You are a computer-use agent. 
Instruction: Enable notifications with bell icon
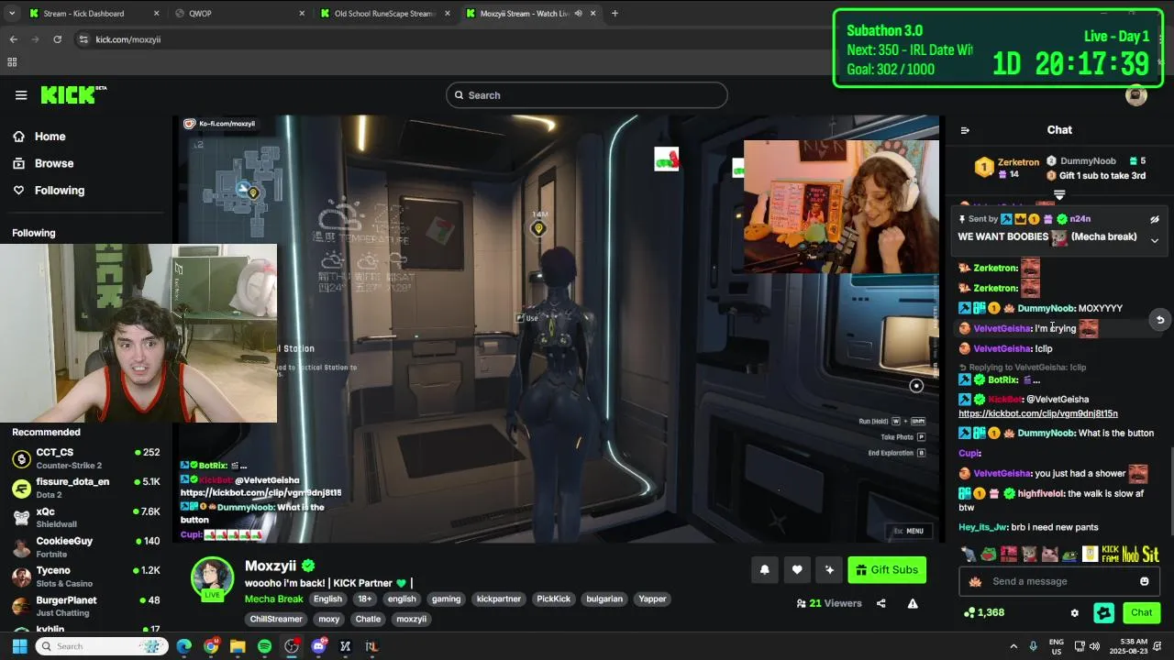point(765,570)
